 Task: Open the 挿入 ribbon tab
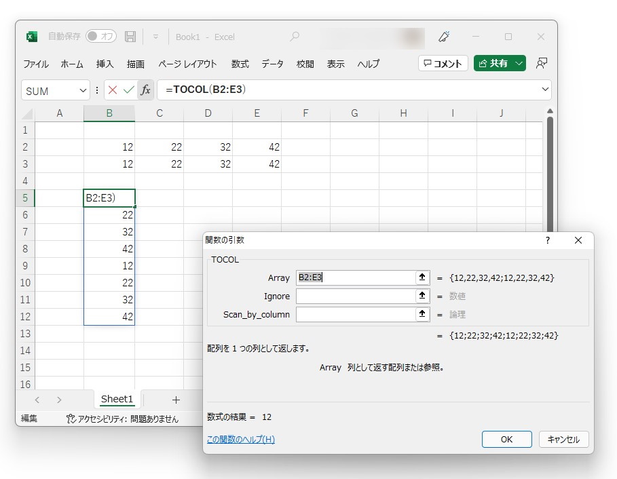tap(105, 64)
